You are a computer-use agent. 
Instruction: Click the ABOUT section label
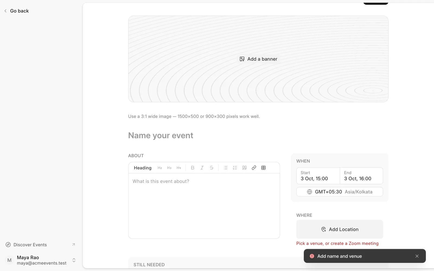point(136,156)
